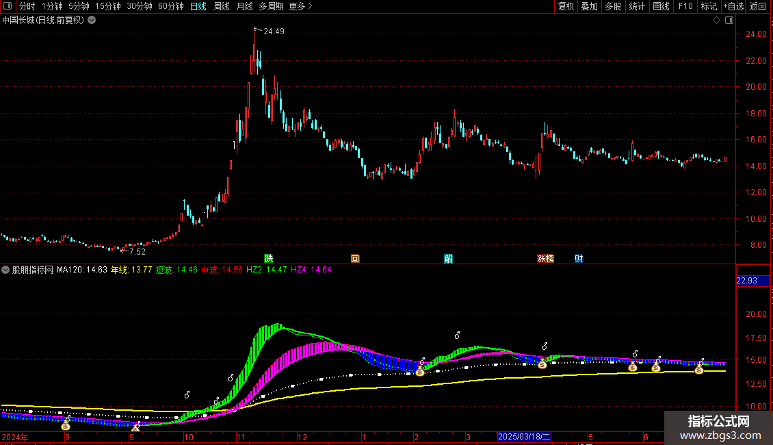
Task: Click the money bag signal near August
Action: pyautogui.click(x=66, y=425)
